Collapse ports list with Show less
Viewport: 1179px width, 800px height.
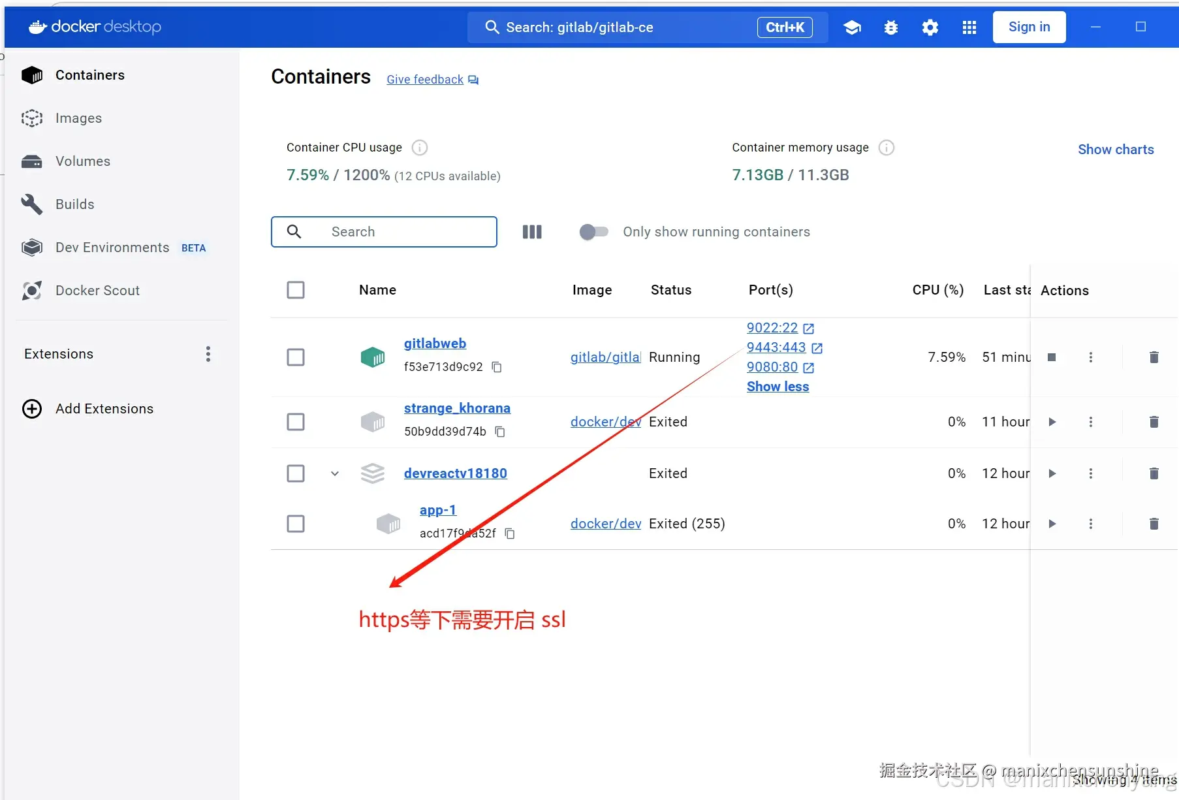point(778,387)
